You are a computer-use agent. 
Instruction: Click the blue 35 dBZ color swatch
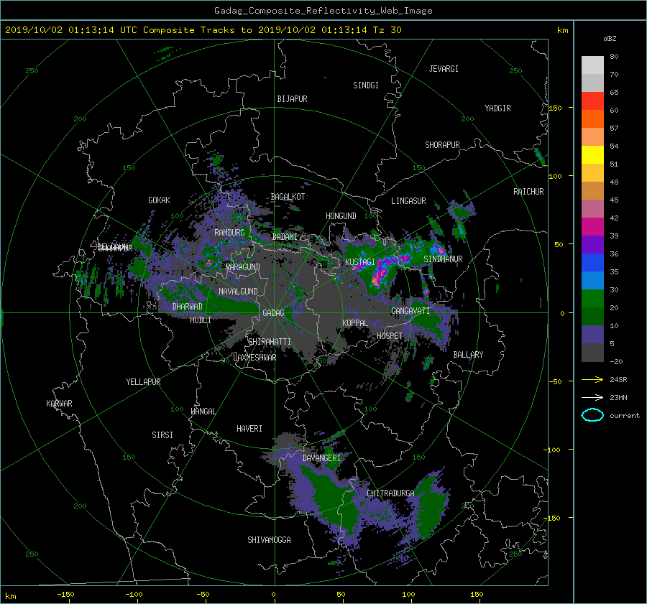pos(592,262)
